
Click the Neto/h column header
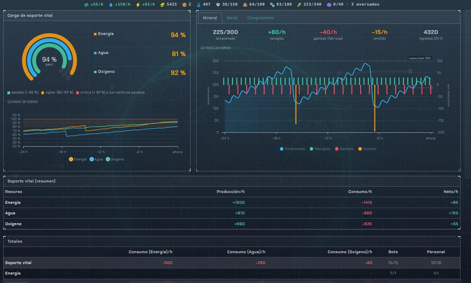[x=451, y=192]
